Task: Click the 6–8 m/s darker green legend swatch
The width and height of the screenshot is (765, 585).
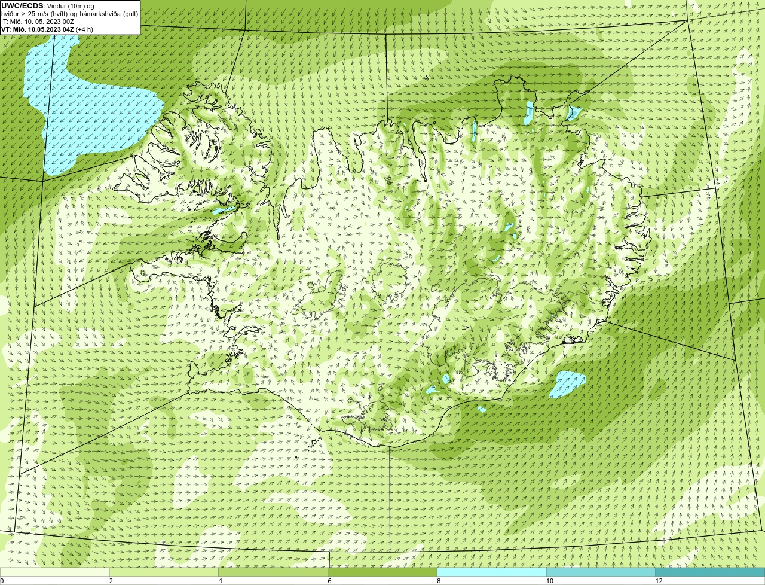Action: click(382, 572)
